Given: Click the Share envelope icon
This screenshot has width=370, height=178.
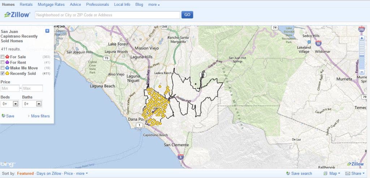Looking at the screenshot, I should coord(348,174).
